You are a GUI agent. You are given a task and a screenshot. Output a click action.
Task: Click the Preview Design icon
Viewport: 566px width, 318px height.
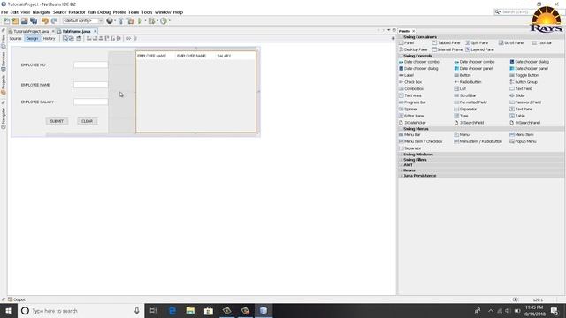[79, 38]
